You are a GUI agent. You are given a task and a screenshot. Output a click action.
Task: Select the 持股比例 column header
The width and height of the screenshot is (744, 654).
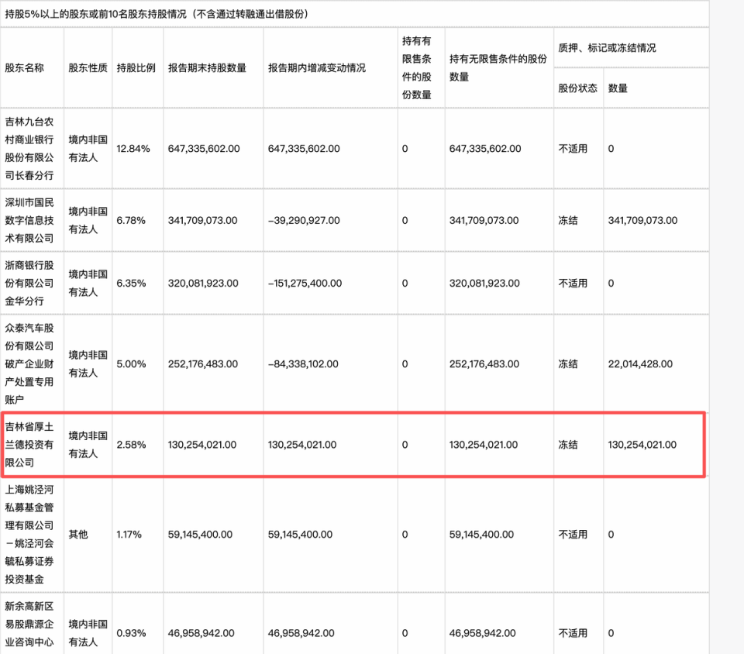(136, 68)
